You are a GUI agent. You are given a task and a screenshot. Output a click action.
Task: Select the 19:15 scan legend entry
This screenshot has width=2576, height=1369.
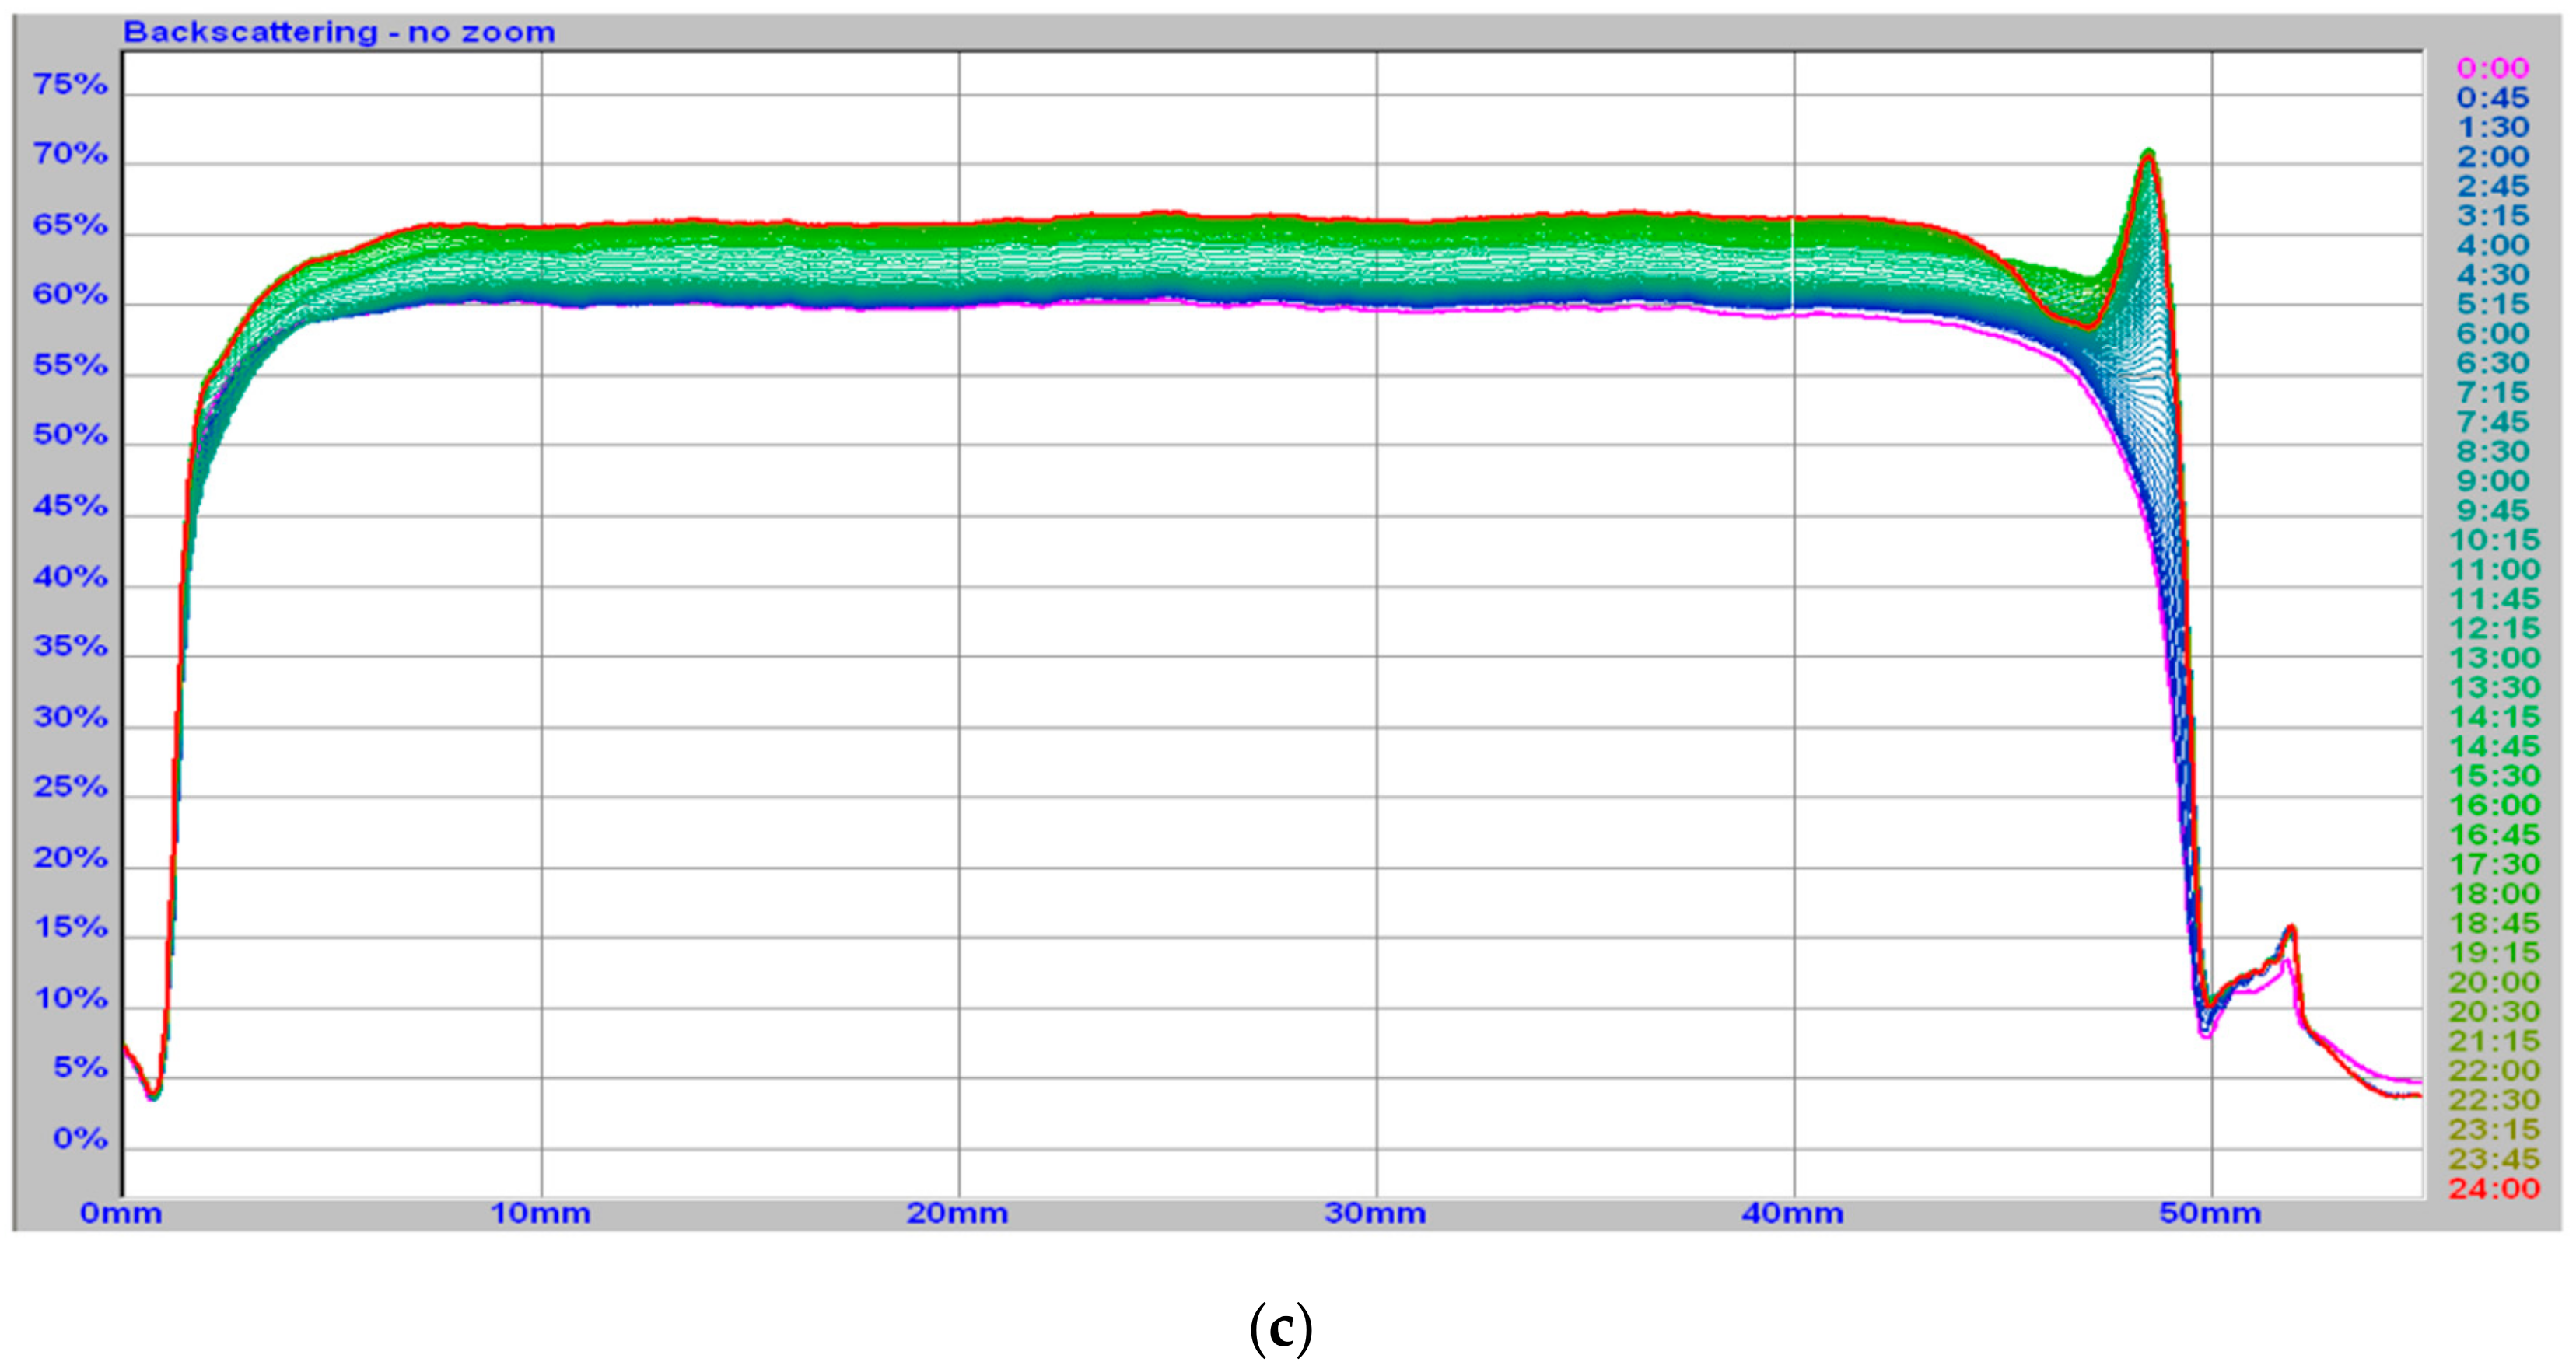[x=2494, y=953]
